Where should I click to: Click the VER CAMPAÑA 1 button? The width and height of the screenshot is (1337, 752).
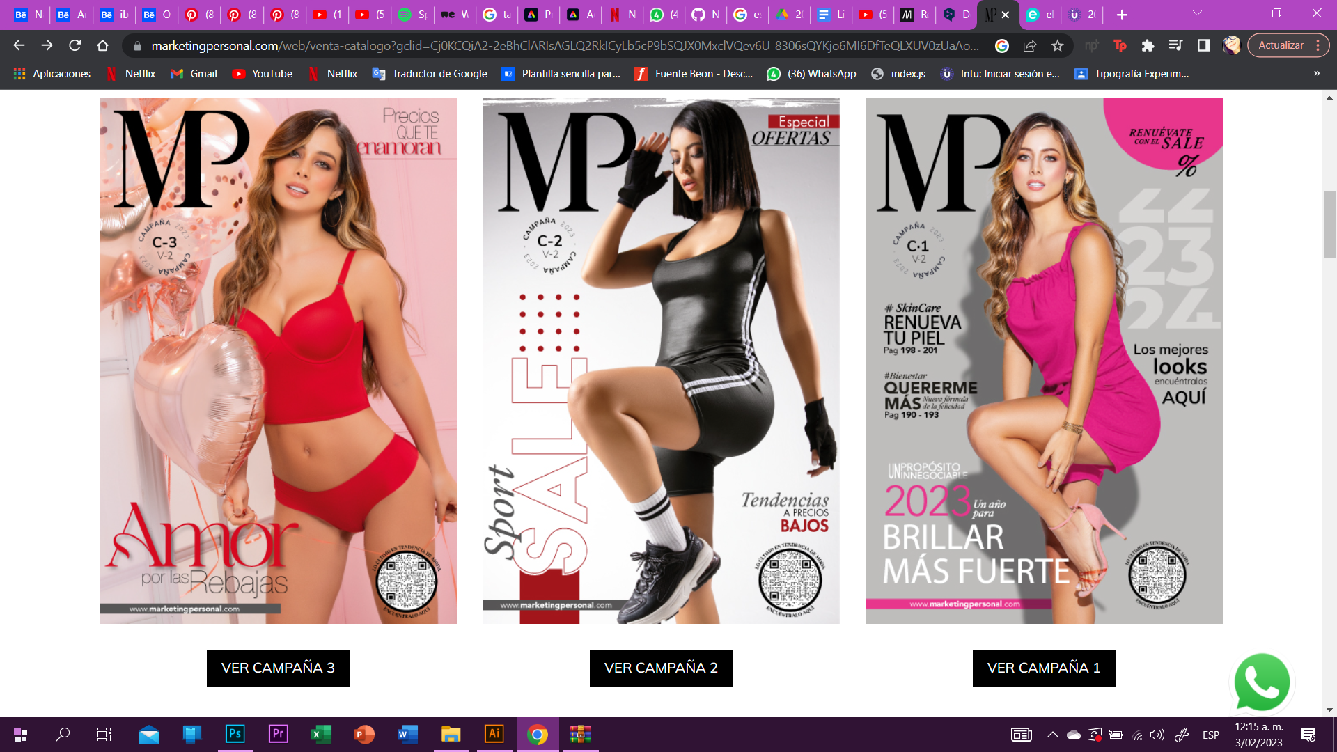coord(1043,668)
